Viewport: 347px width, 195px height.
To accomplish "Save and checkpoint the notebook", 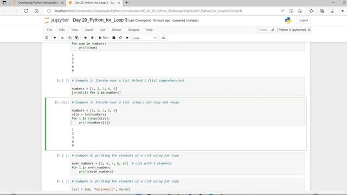I will (47, 38).
